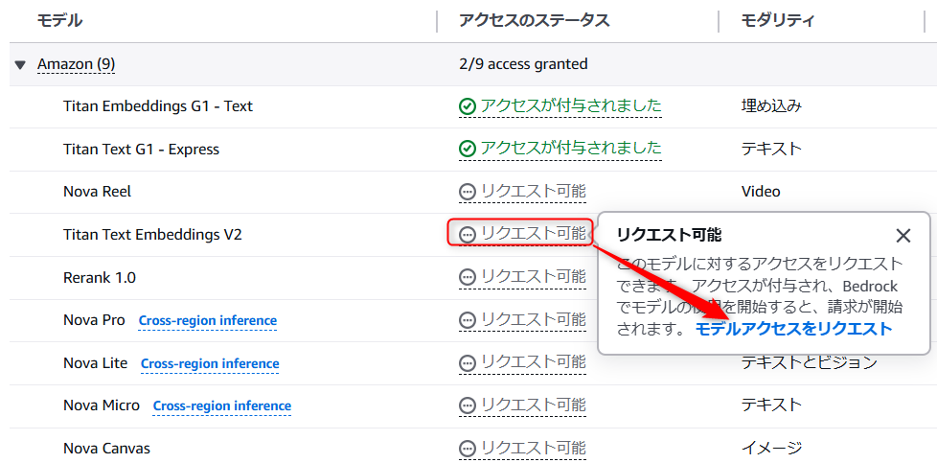Click the ellipsis status icon for Nova Lite
937x463 pixels.
pos(468,363)
